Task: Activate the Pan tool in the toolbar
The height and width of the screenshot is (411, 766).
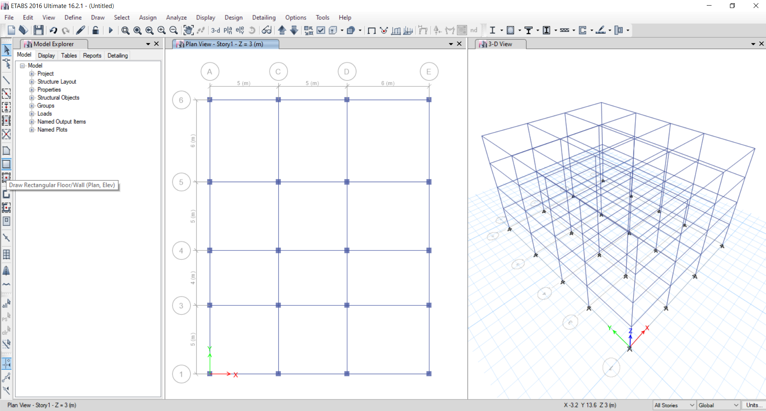Action: click(x=188, y=30)
